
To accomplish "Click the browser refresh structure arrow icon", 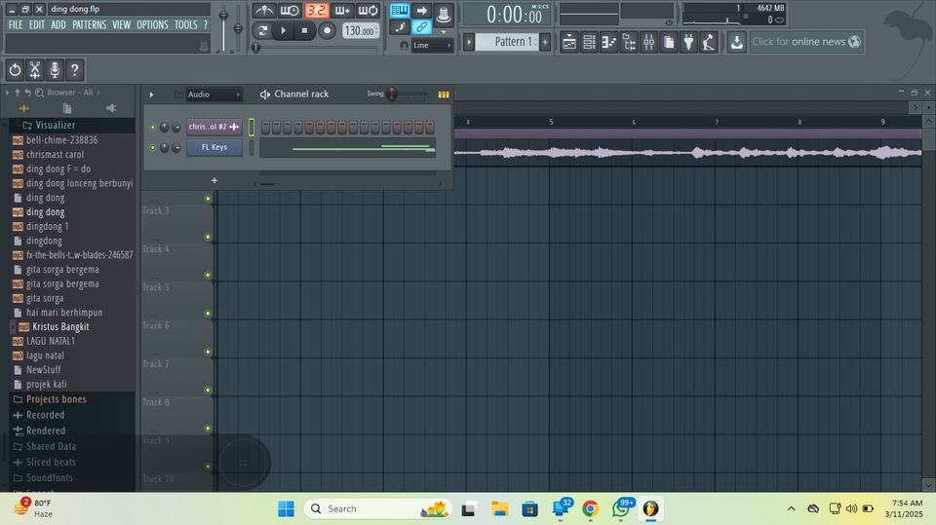I will [27, 93].
